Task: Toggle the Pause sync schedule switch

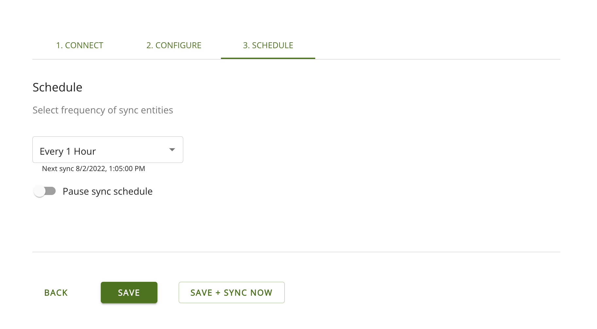Action: click(45, 191)
